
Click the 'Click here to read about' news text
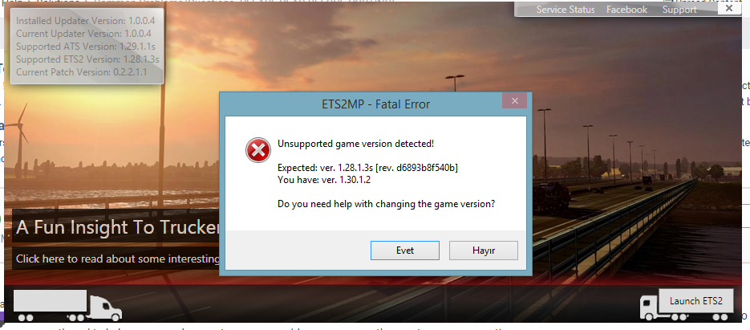tap(118, 259)
